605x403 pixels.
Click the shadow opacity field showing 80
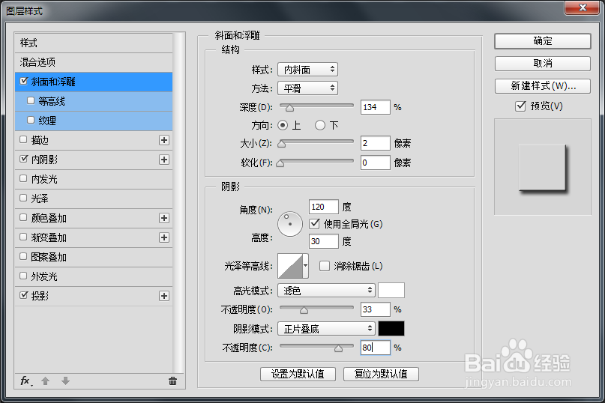pos(376,348)
